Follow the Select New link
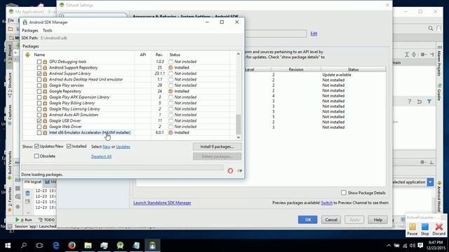 tap(107, 146)
